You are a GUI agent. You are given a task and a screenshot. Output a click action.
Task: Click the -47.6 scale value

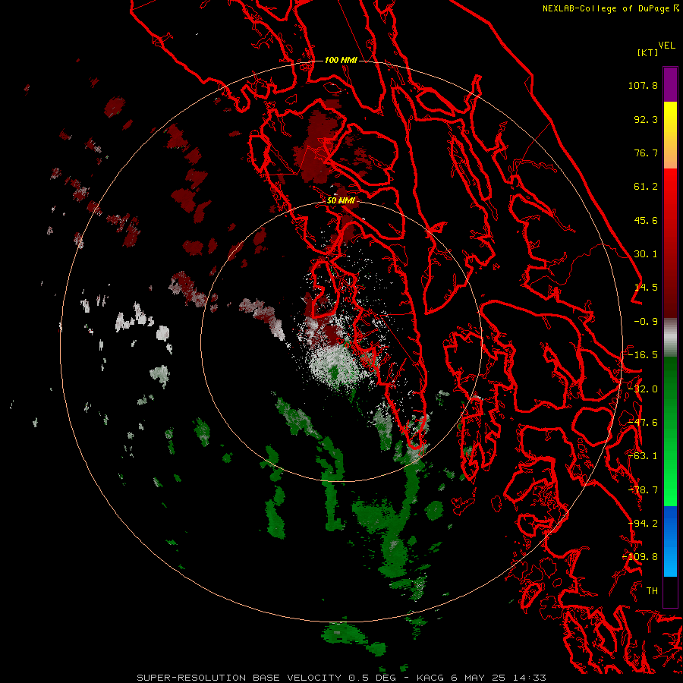643,423
